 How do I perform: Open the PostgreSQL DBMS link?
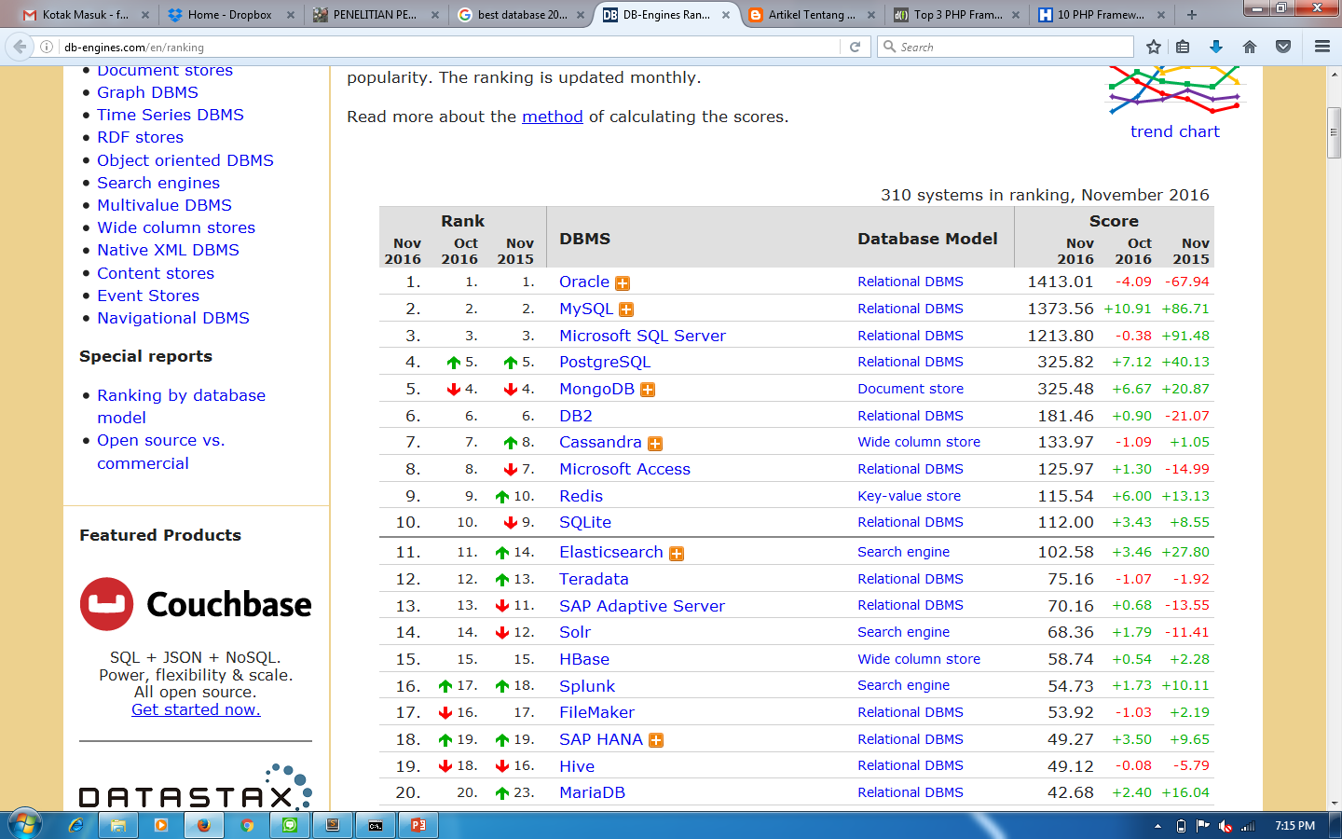point(605,362)
